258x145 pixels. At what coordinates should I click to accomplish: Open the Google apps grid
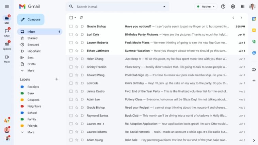(x=242, y=6)
